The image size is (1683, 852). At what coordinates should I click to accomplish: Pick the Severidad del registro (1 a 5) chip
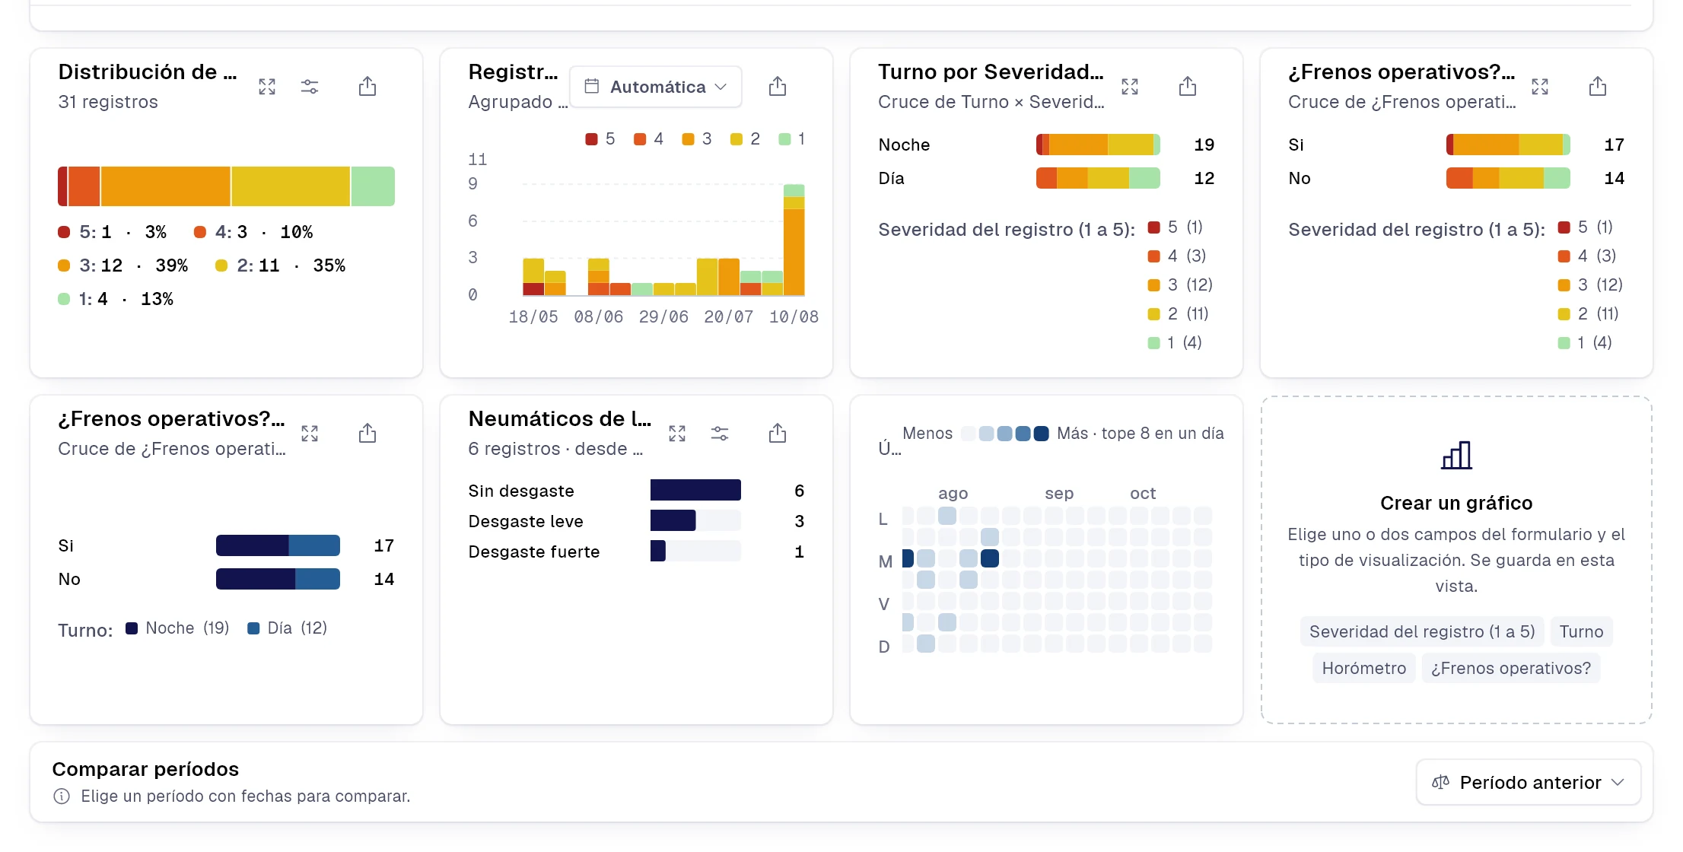pyautogui.click(x=1422, y=631)
